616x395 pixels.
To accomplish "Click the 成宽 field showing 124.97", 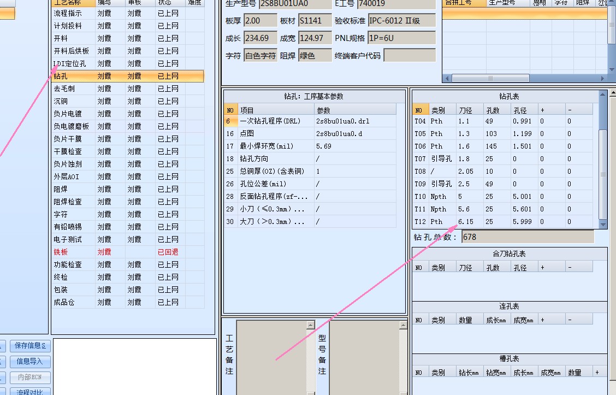I will coord(315,38).
